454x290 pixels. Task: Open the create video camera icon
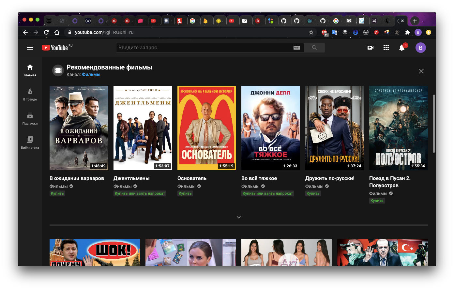371,48
